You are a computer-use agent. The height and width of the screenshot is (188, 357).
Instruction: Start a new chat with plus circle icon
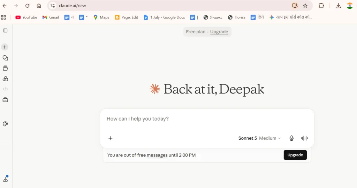[x=5, y=47]
